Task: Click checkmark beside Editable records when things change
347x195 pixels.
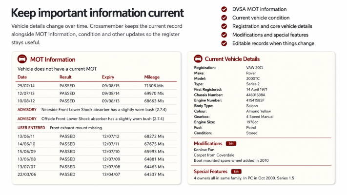Action: [224, 43]
